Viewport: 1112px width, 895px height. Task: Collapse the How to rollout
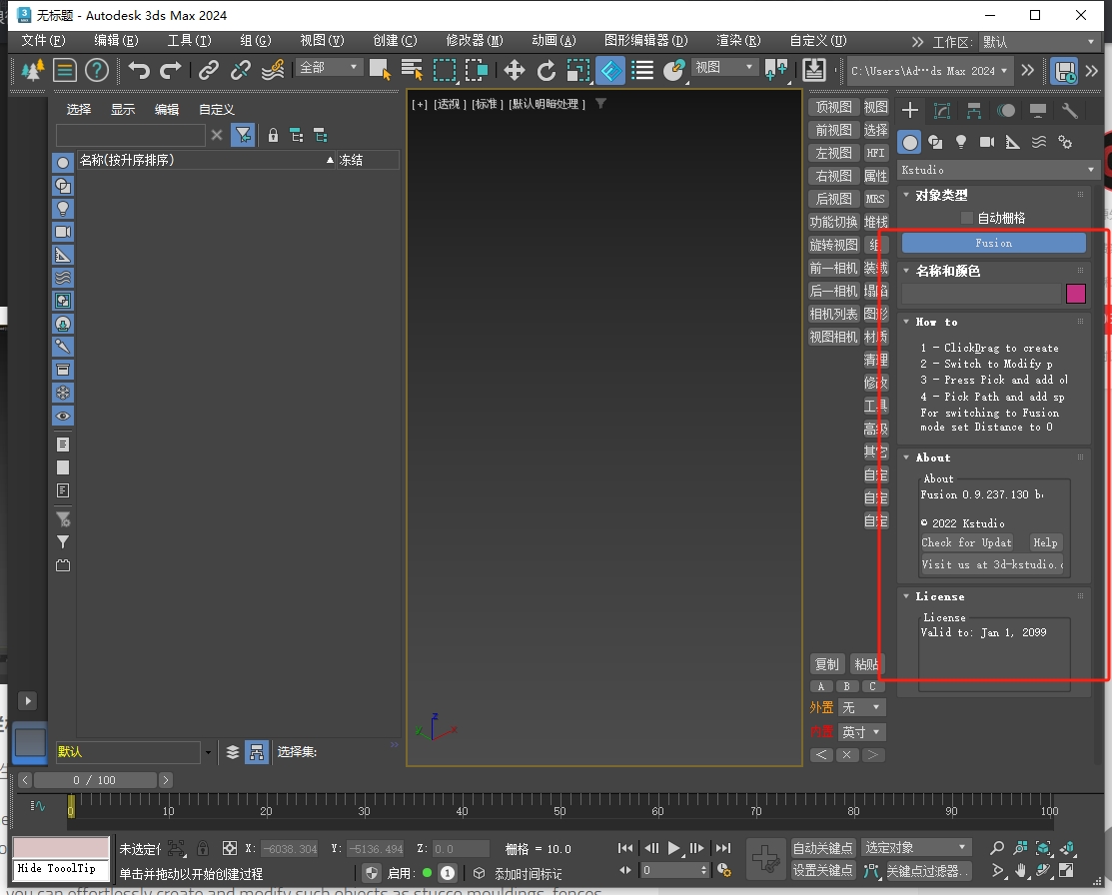click(906, 322)
